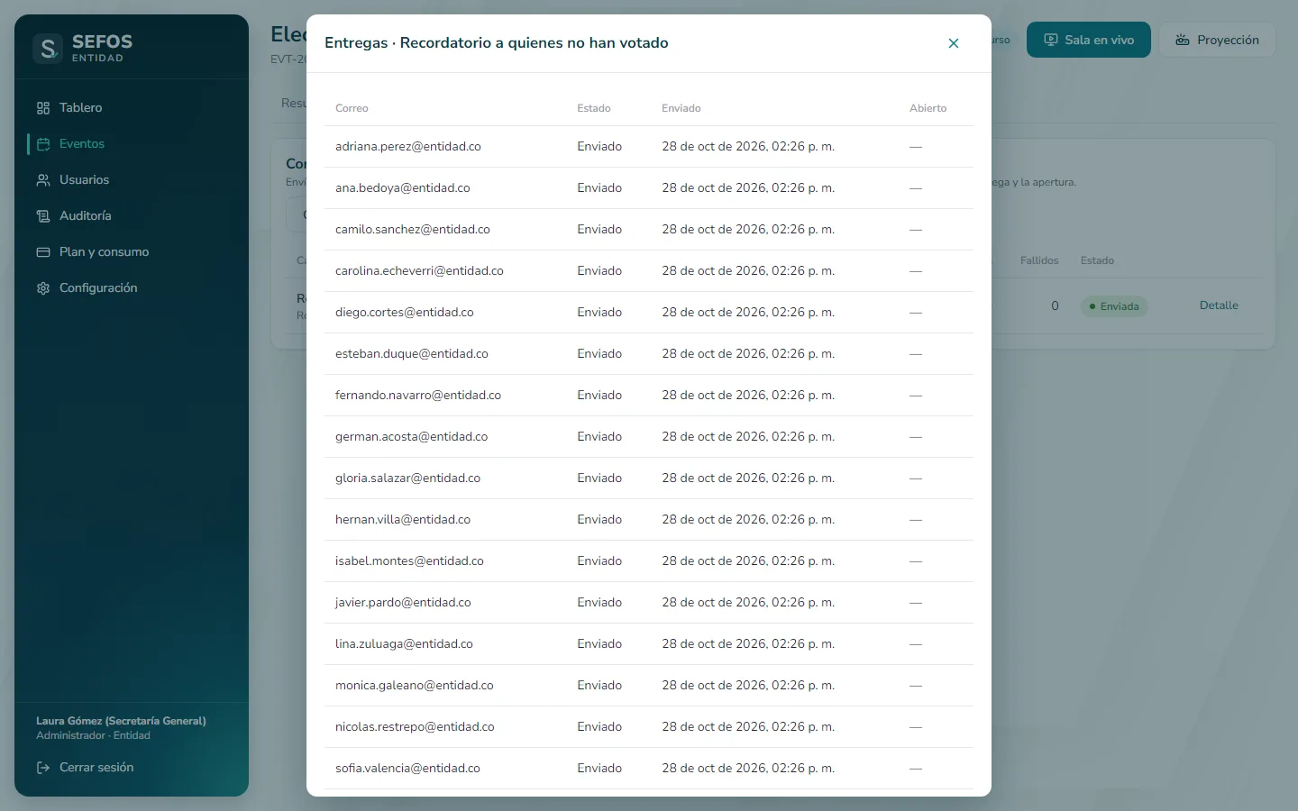This screenshot has width=1298, height=811.
Task: Open the Detalle link in deliveries table
Action: pyautogui.click(x=1219, y=305)
